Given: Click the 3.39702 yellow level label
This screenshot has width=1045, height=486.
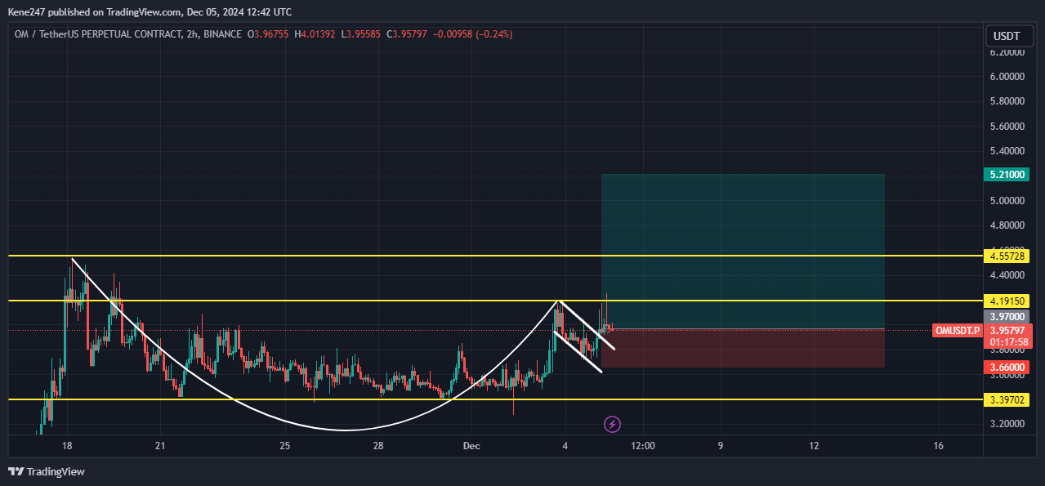Looking at the screenshot, I should [1006, 400].
